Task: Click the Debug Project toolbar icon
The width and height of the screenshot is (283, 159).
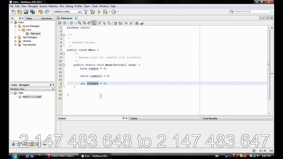Action: coord(105,12)
